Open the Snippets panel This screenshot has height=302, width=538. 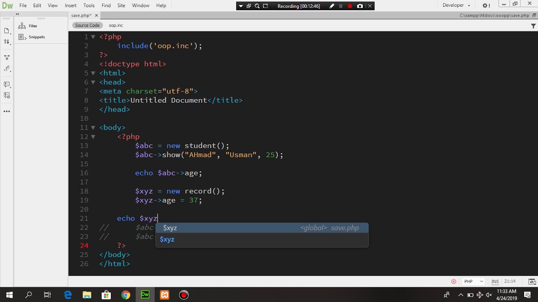point(32,37)
